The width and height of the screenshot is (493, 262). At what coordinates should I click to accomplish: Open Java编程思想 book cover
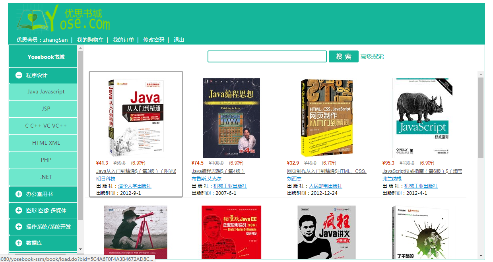[231, 118]
